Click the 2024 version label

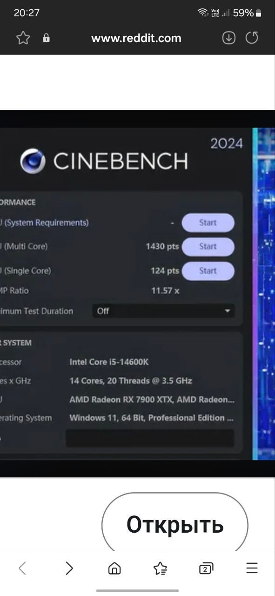point(227,143)
